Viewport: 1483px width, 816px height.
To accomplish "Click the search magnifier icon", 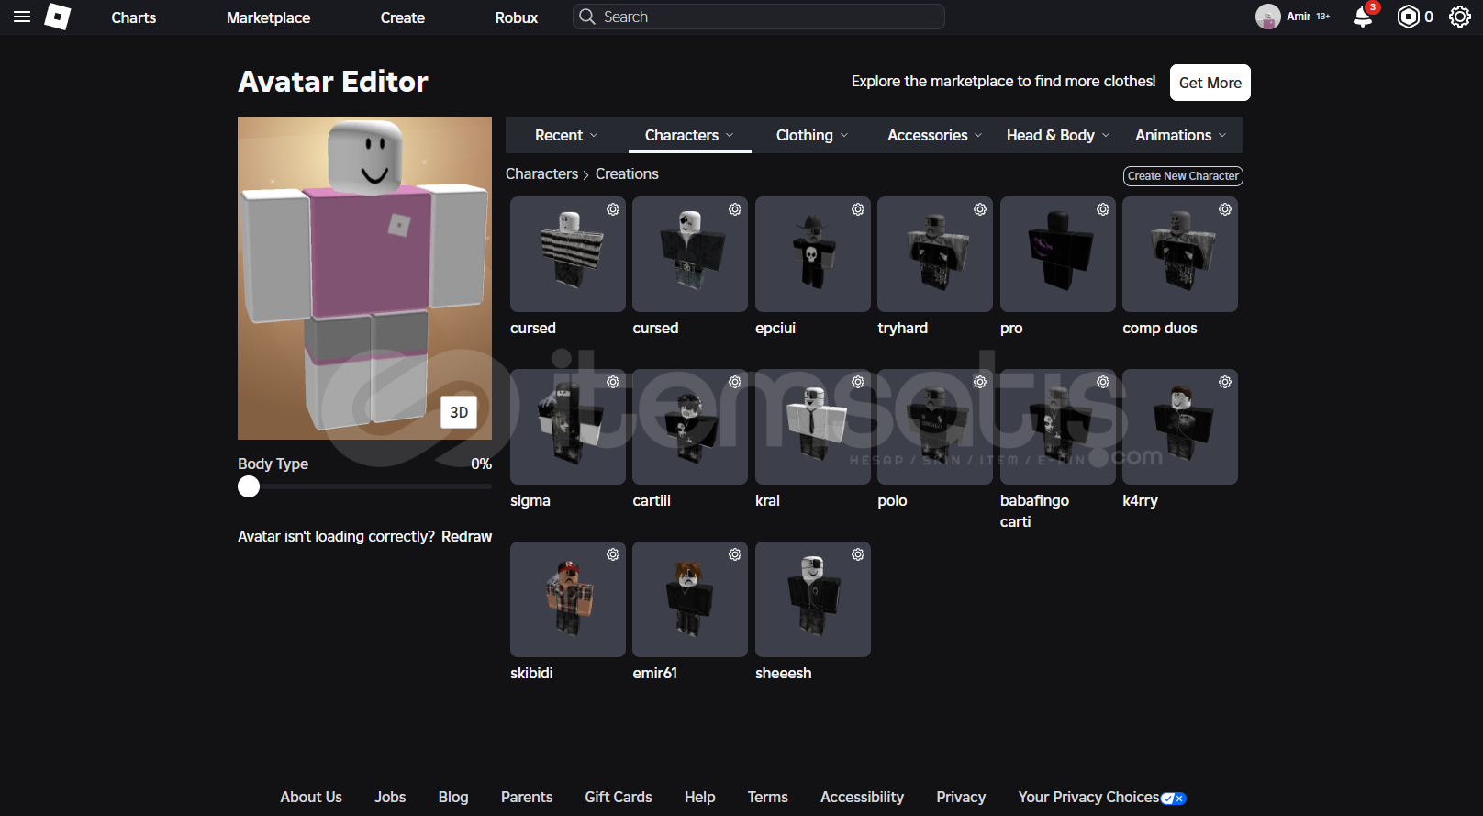I will pos(587,17).
